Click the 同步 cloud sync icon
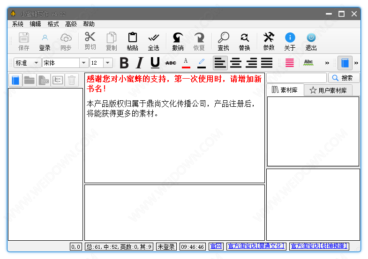368x259 pixels. tap(66, 42)
